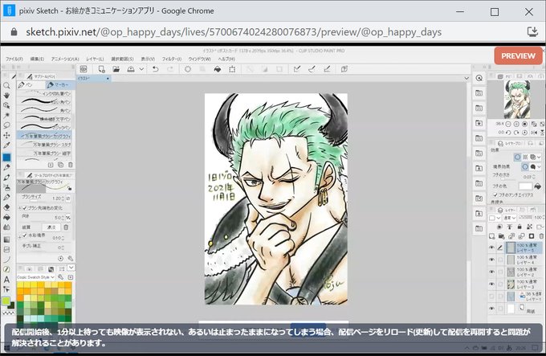
Task: Click the lime green main color swatch
Action: point(6,301)
